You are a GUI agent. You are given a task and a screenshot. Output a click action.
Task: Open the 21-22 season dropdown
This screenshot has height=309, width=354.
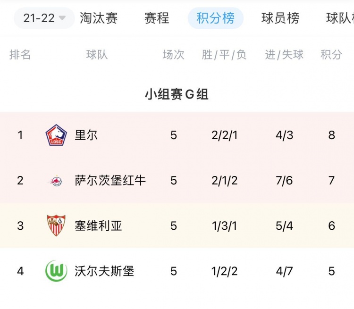coord(44,18)
